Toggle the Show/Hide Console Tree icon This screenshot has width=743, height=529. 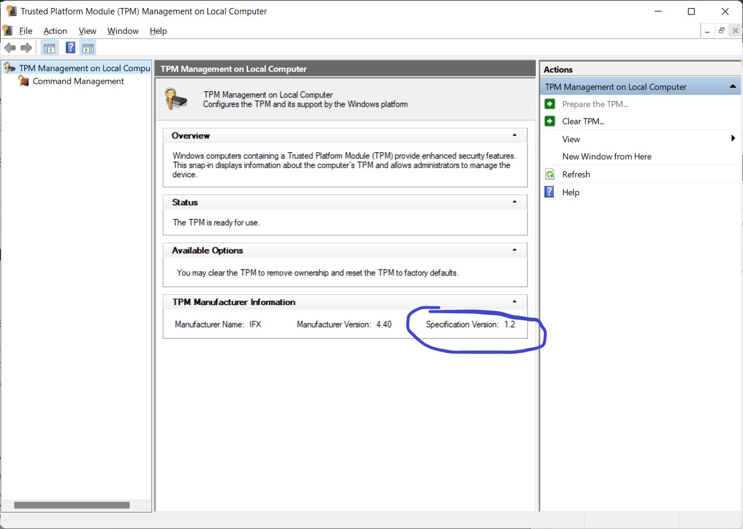click(x=49, y=48)
